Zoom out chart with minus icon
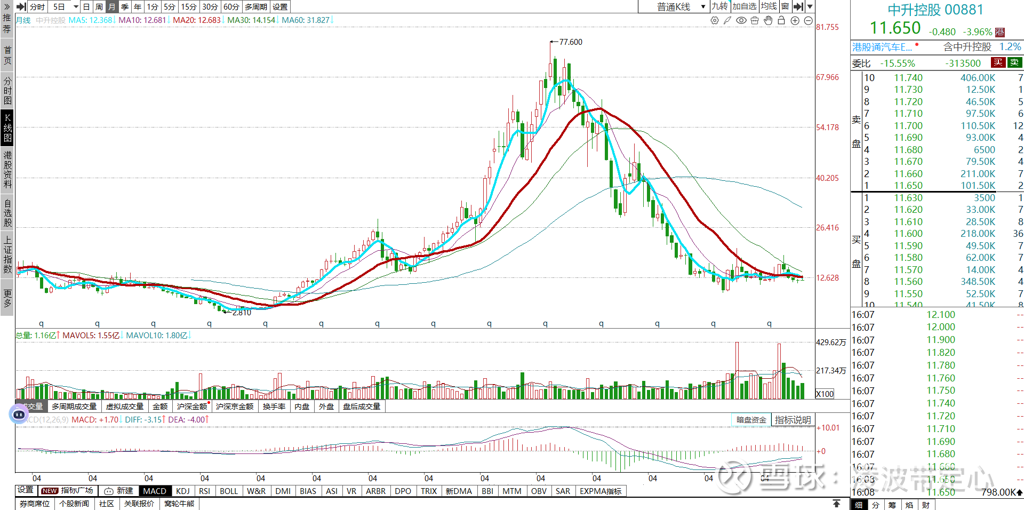Screen dimensions: 1024x510 coord(809,20)
